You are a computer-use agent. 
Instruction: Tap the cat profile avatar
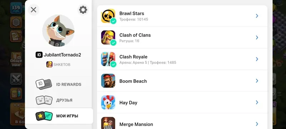click(58, 31)
